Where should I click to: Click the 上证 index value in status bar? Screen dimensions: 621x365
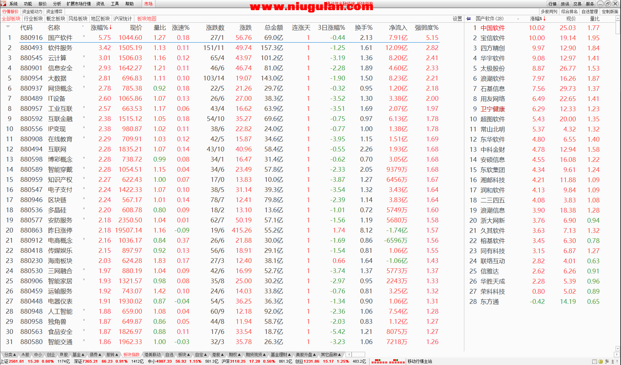click(x=16, y=361)
